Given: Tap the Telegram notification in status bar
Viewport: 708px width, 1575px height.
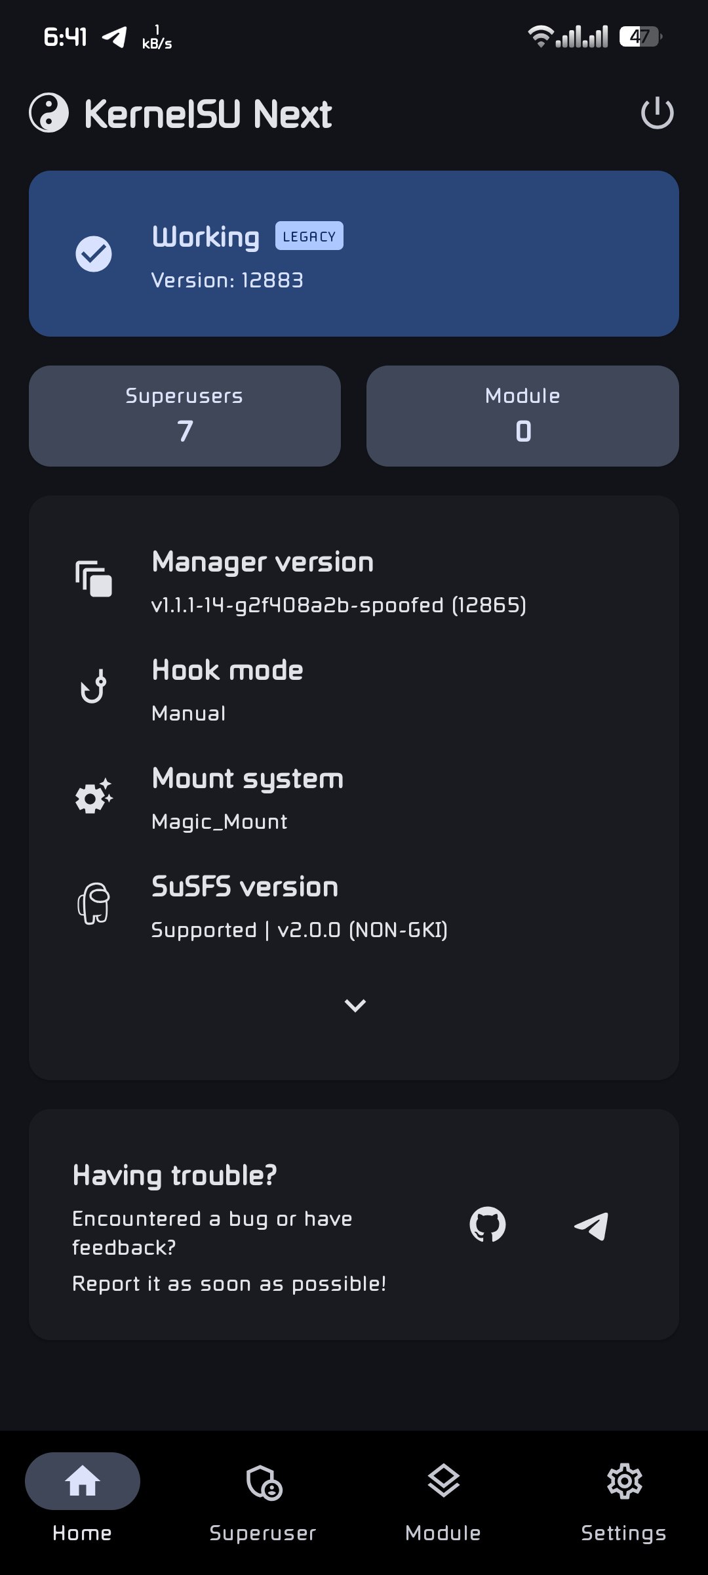Looking at the screenshot, I should click(x=115, y=37).
